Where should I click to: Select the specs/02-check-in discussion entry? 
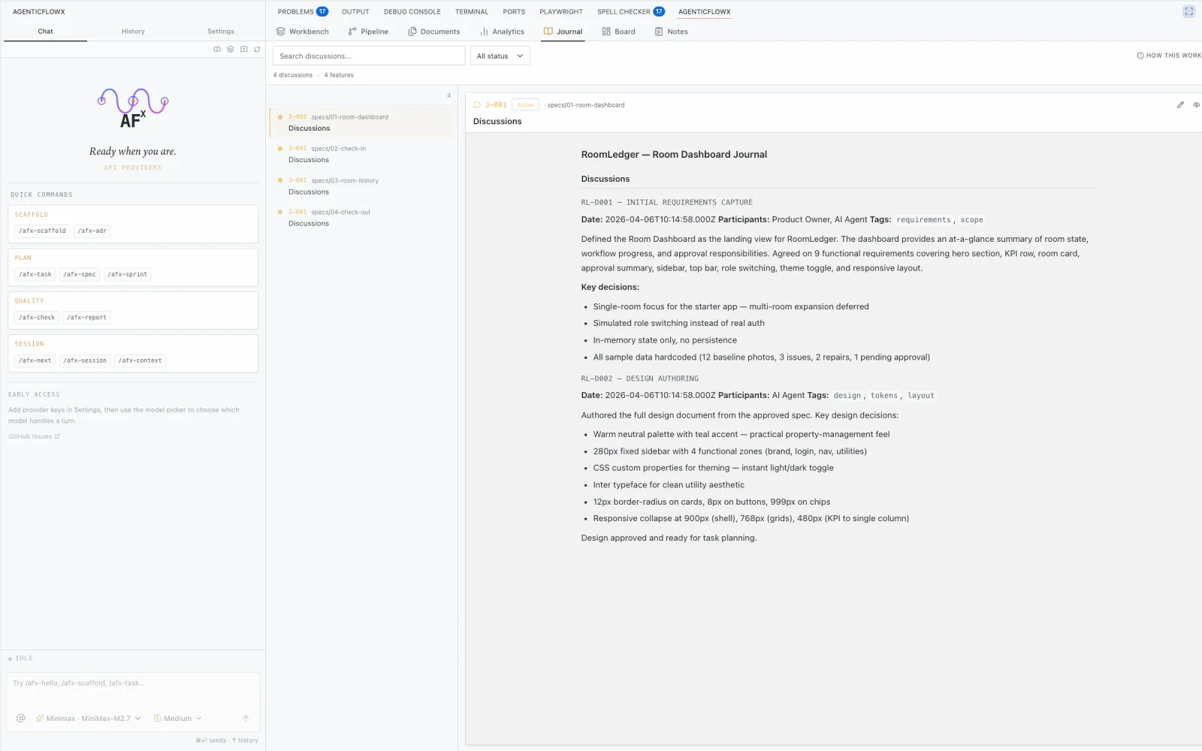[x=361, y=154]
